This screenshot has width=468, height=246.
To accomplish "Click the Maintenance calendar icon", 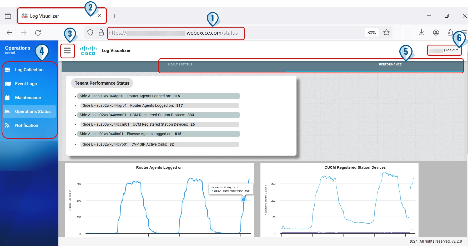I will coord(7,98).
